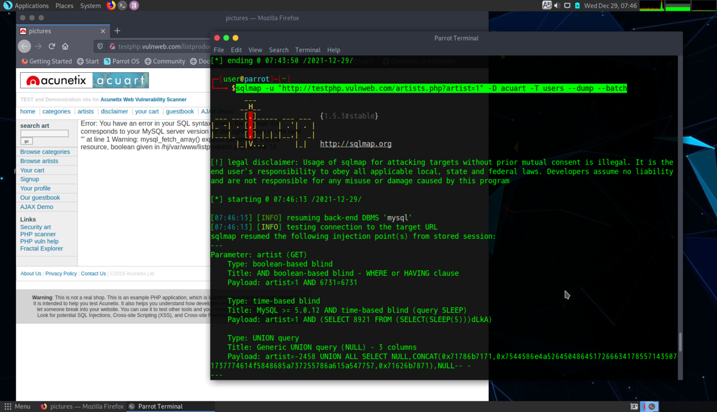The width and height of the screenshot is (717, 412).
Task: Select the 'pictures' Firefox tab
Action: (x=63, y=30)
